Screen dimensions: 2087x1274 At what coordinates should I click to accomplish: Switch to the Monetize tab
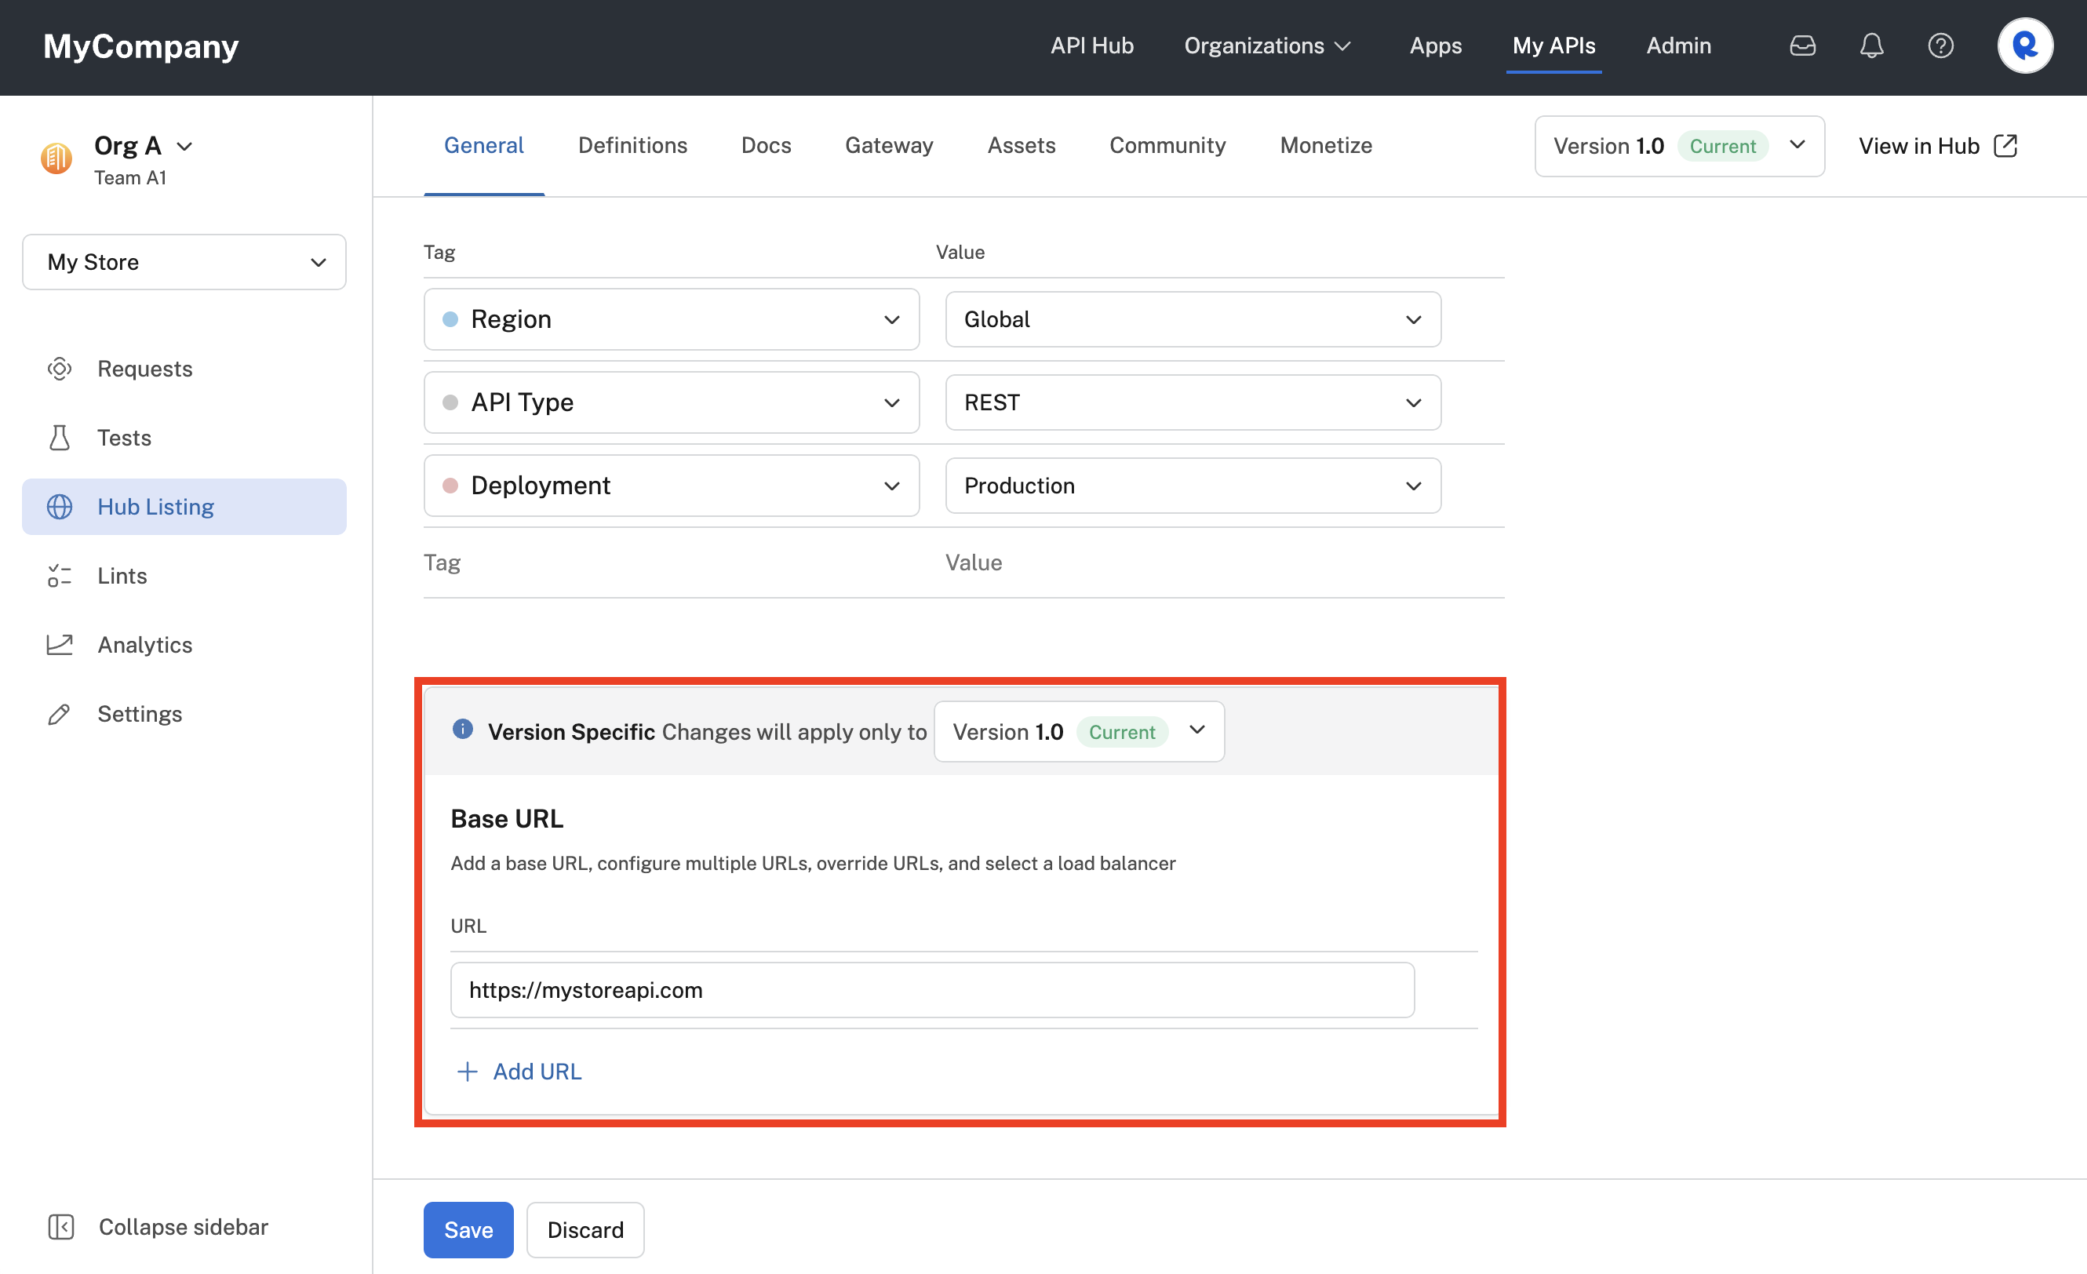tap(1325, 146)
